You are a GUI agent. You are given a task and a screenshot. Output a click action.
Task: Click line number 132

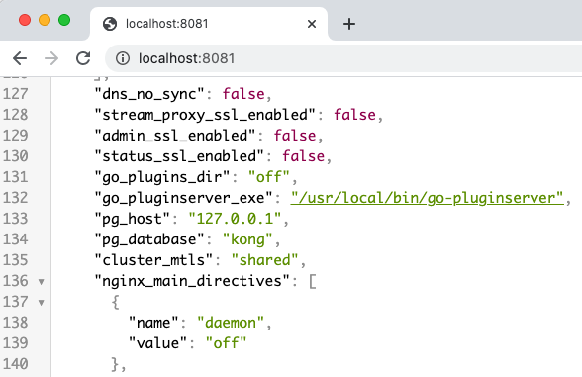pyautogui.click(x=15, y=198)
